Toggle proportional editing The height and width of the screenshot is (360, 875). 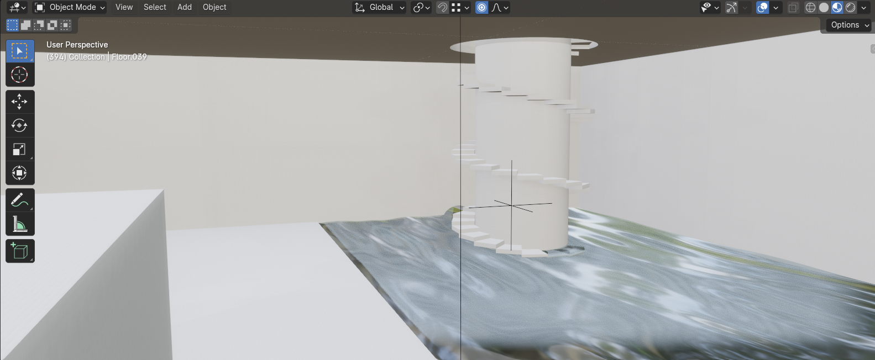482,7
